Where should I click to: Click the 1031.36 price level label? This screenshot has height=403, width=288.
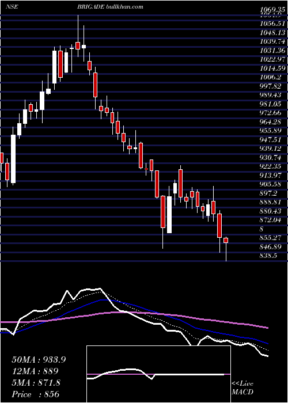pyautogui.click(x=273, y=51)
